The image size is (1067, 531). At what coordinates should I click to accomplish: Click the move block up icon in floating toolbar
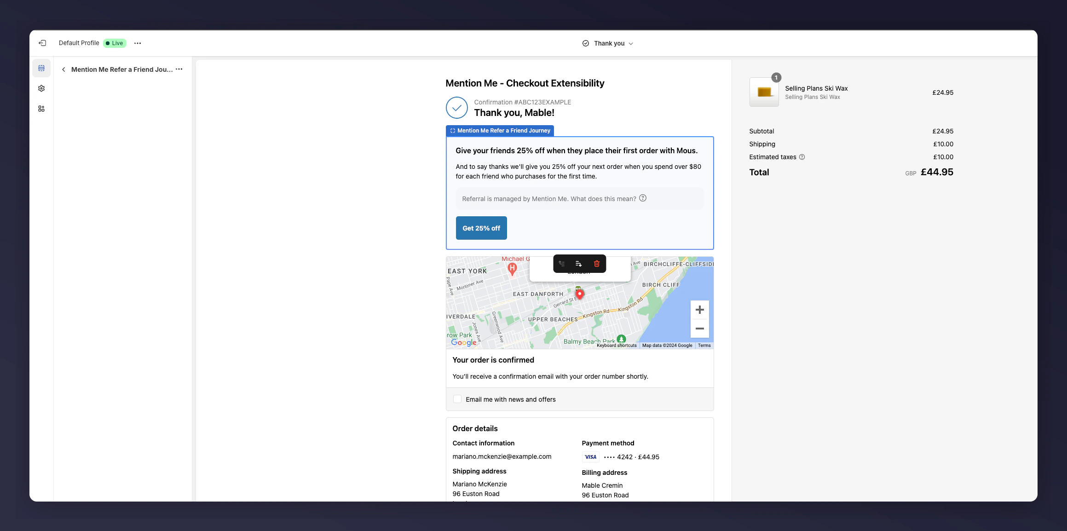(562, 264)
